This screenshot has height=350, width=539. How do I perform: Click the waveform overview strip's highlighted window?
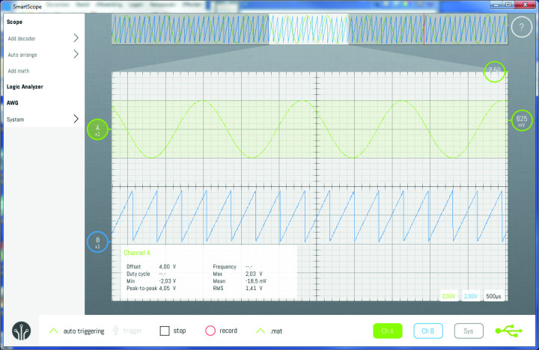tap(308, 30)
